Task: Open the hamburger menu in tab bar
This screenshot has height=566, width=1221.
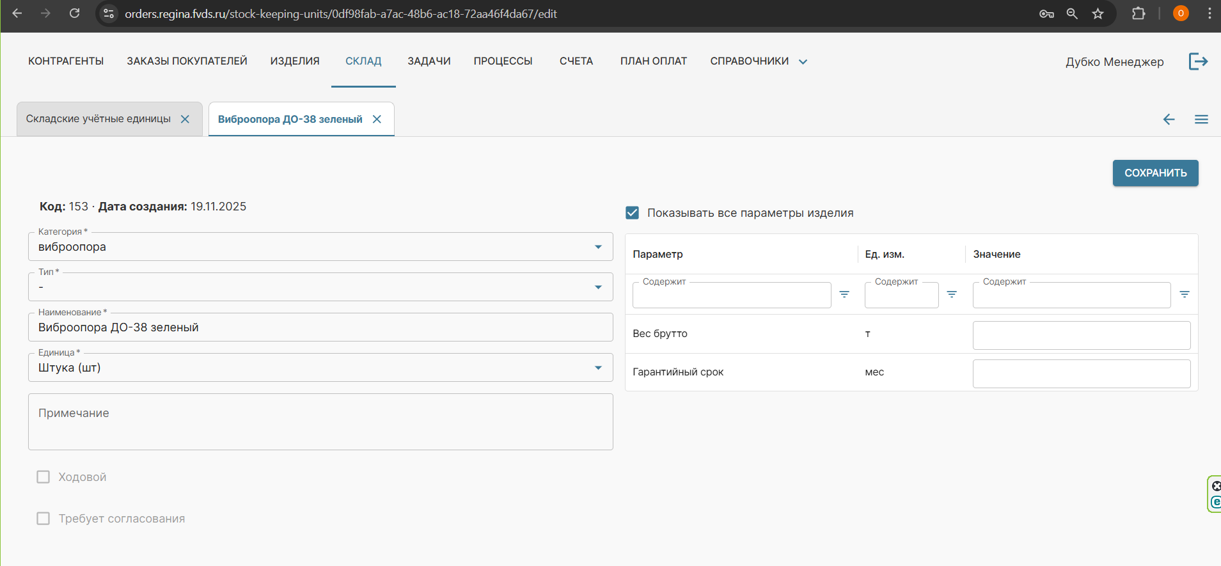Action: (x=1201, y=120)
